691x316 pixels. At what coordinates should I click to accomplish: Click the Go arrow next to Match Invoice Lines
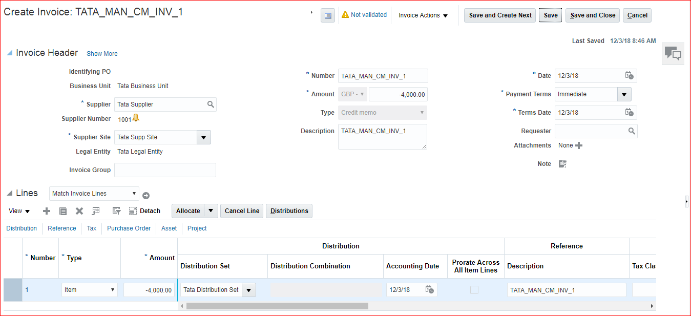coord(146,195)
